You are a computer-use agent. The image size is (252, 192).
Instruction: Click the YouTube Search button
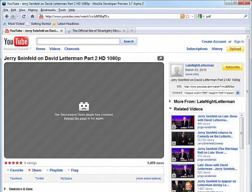click(x=129, y=41)
